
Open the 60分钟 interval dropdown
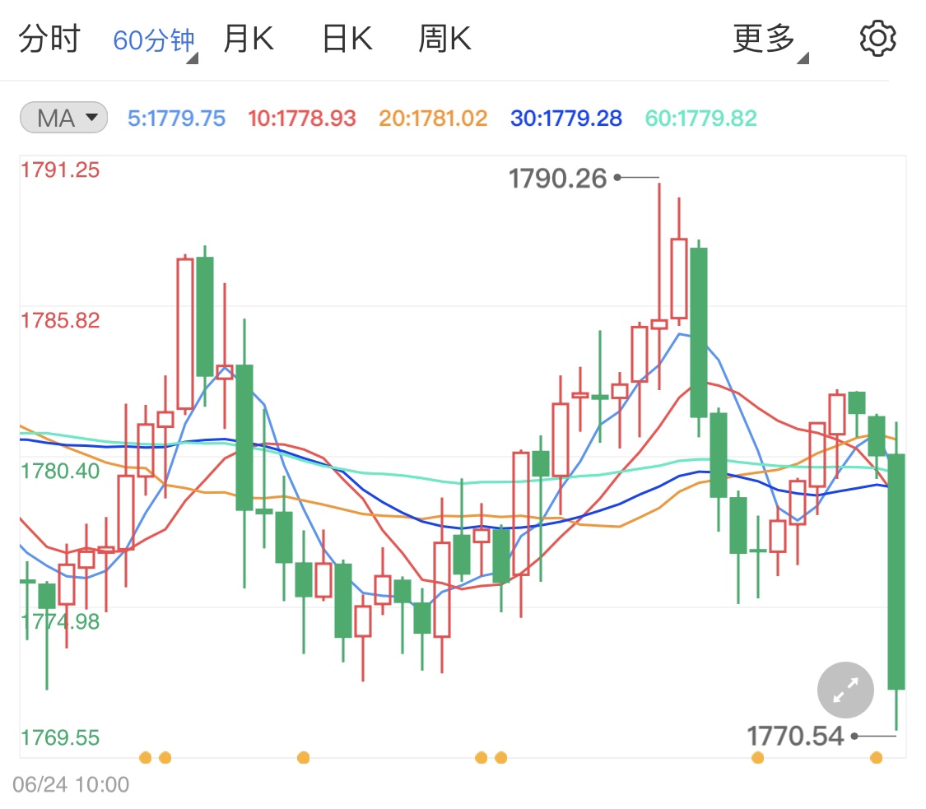tap(155, 41)
